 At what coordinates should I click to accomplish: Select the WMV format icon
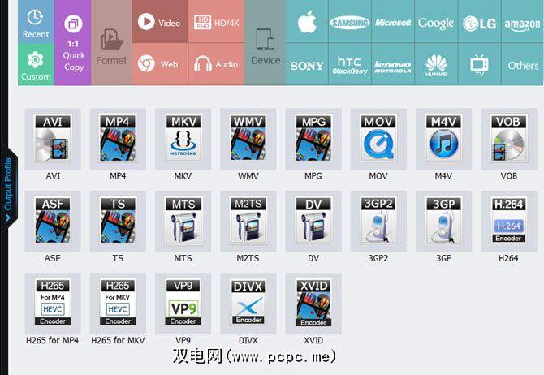point(248,139)
